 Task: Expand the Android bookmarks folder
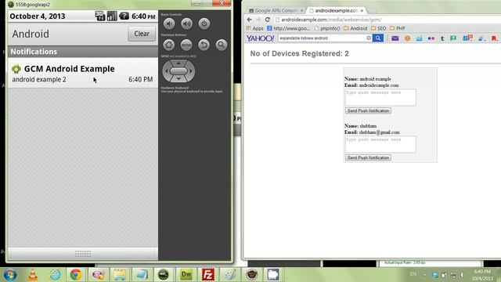355,28
